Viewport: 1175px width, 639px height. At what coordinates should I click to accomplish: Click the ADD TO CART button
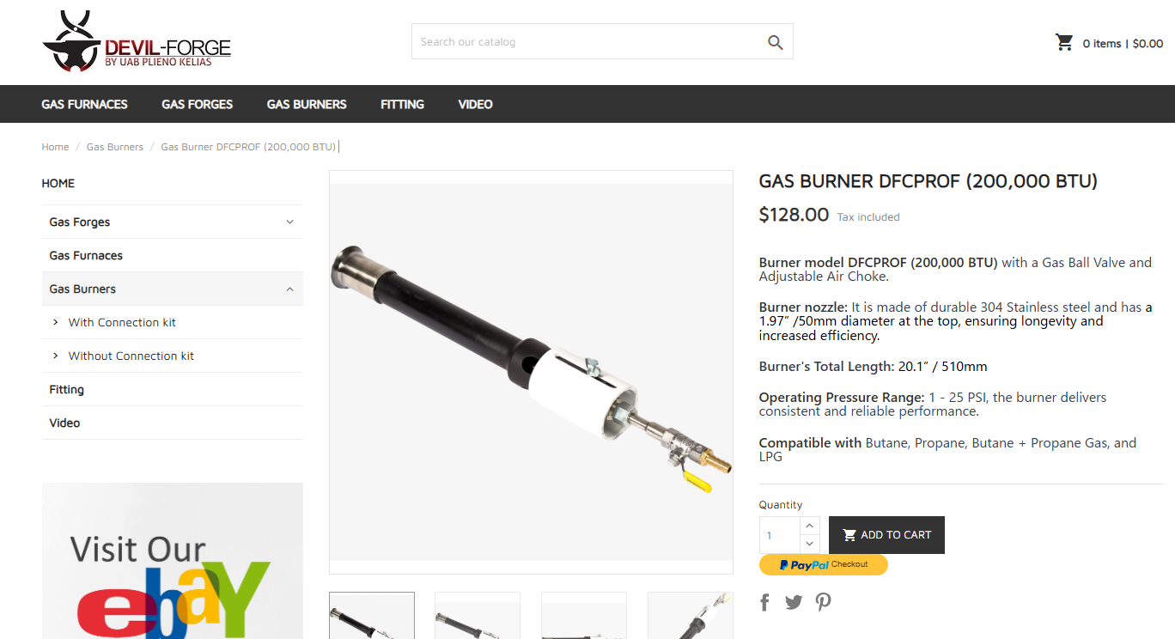pos(886,534)
